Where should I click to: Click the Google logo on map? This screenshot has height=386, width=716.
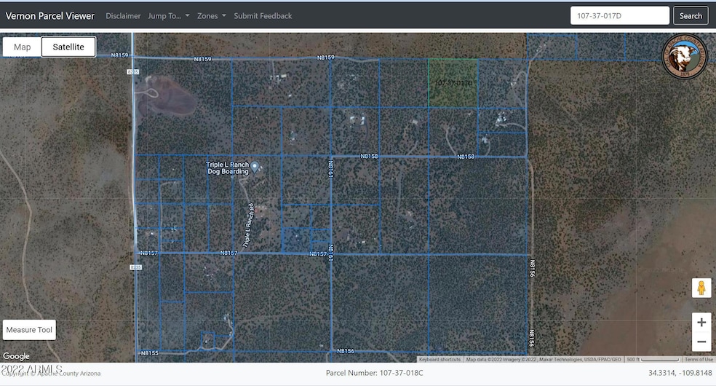[x=16, y=356]
